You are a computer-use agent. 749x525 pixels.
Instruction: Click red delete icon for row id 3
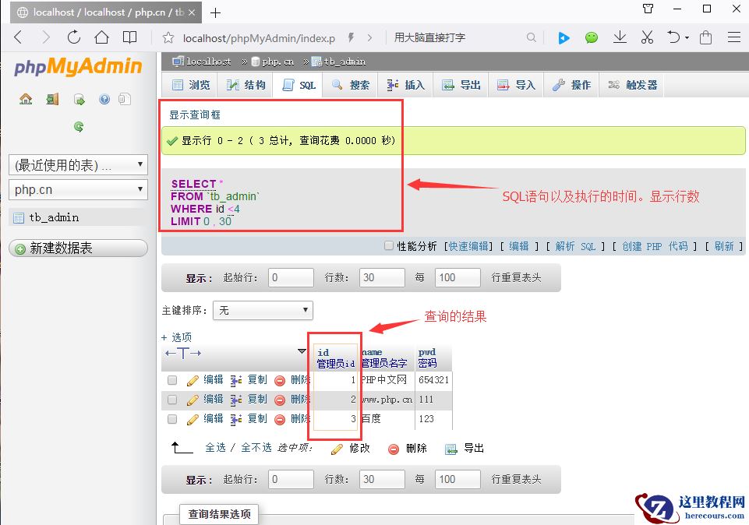point(280,420)
